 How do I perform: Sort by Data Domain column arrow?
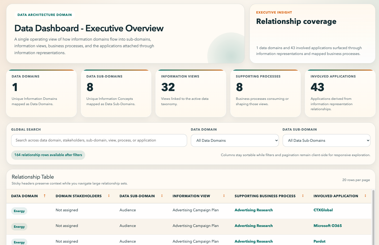(x=45, y=196)
